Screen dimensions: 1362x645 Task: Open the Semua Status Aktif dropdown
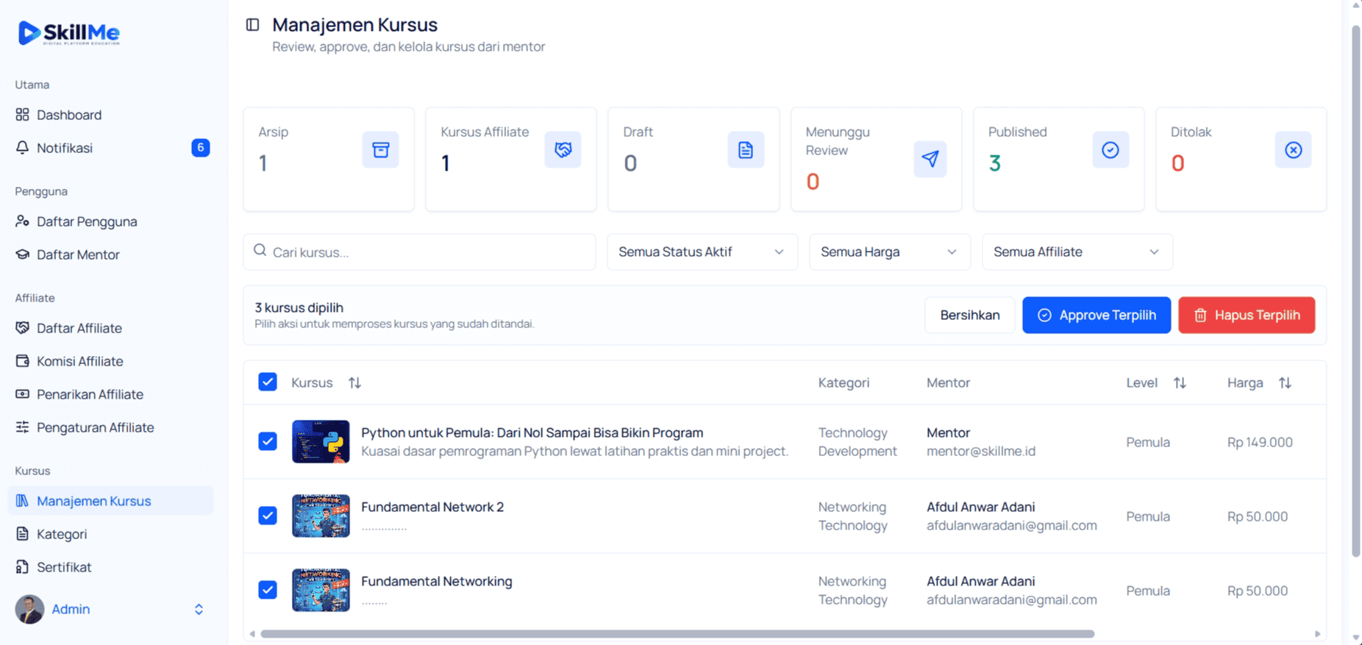[702, 252]
